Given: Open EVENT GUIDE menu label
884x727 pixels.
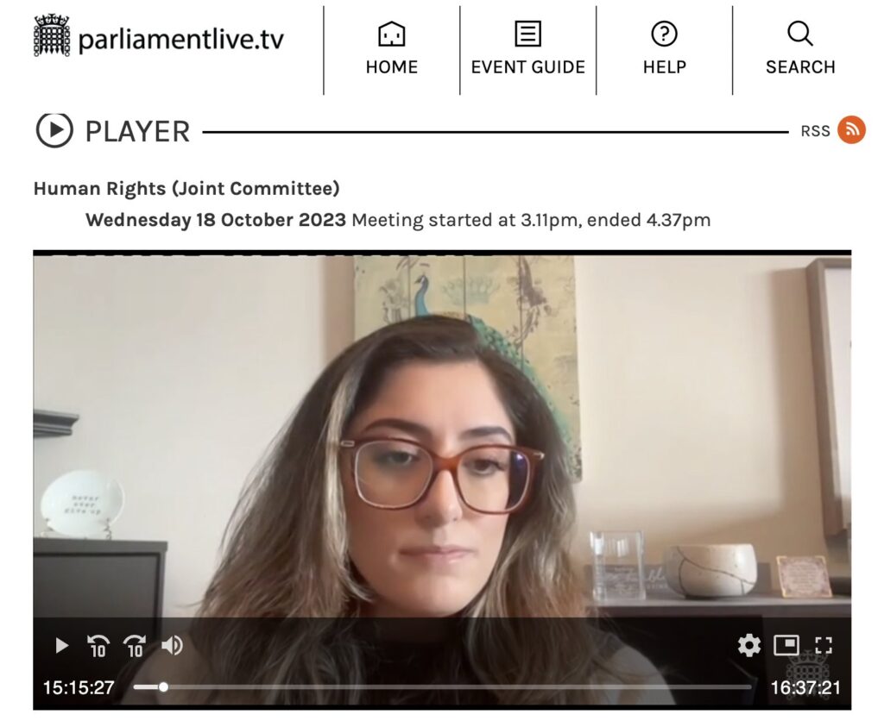Looking at the screenshot, I should 527,67.
